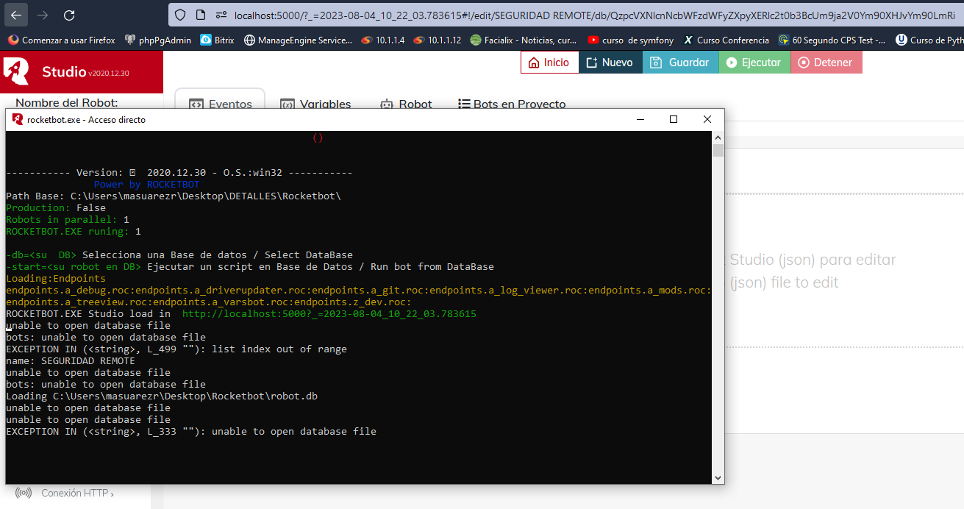Viewport: 964px width, 509px height.
Task: Run the robot with Ejecutar
Action: pos(754,63)
